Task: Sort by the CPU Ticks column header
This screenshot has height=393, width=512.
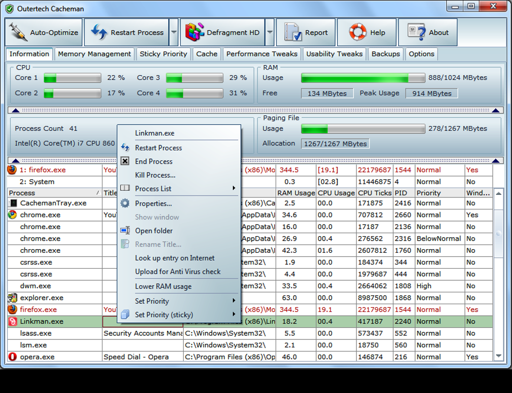Action: (374, 193)
